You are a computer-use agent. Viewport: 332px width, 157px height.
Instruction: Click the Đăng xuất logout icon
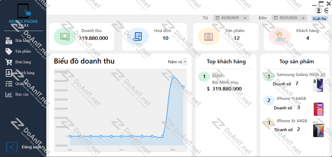click(x=12, y=147)
